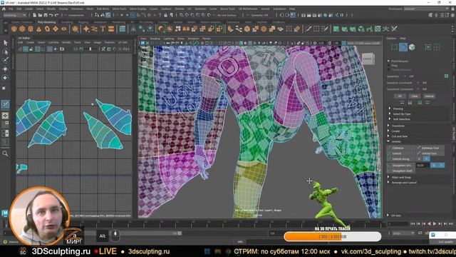Pick the Rotate tool in the toolbox
The height and width of the screenshot is (257, 456).
tap(5, 78)
